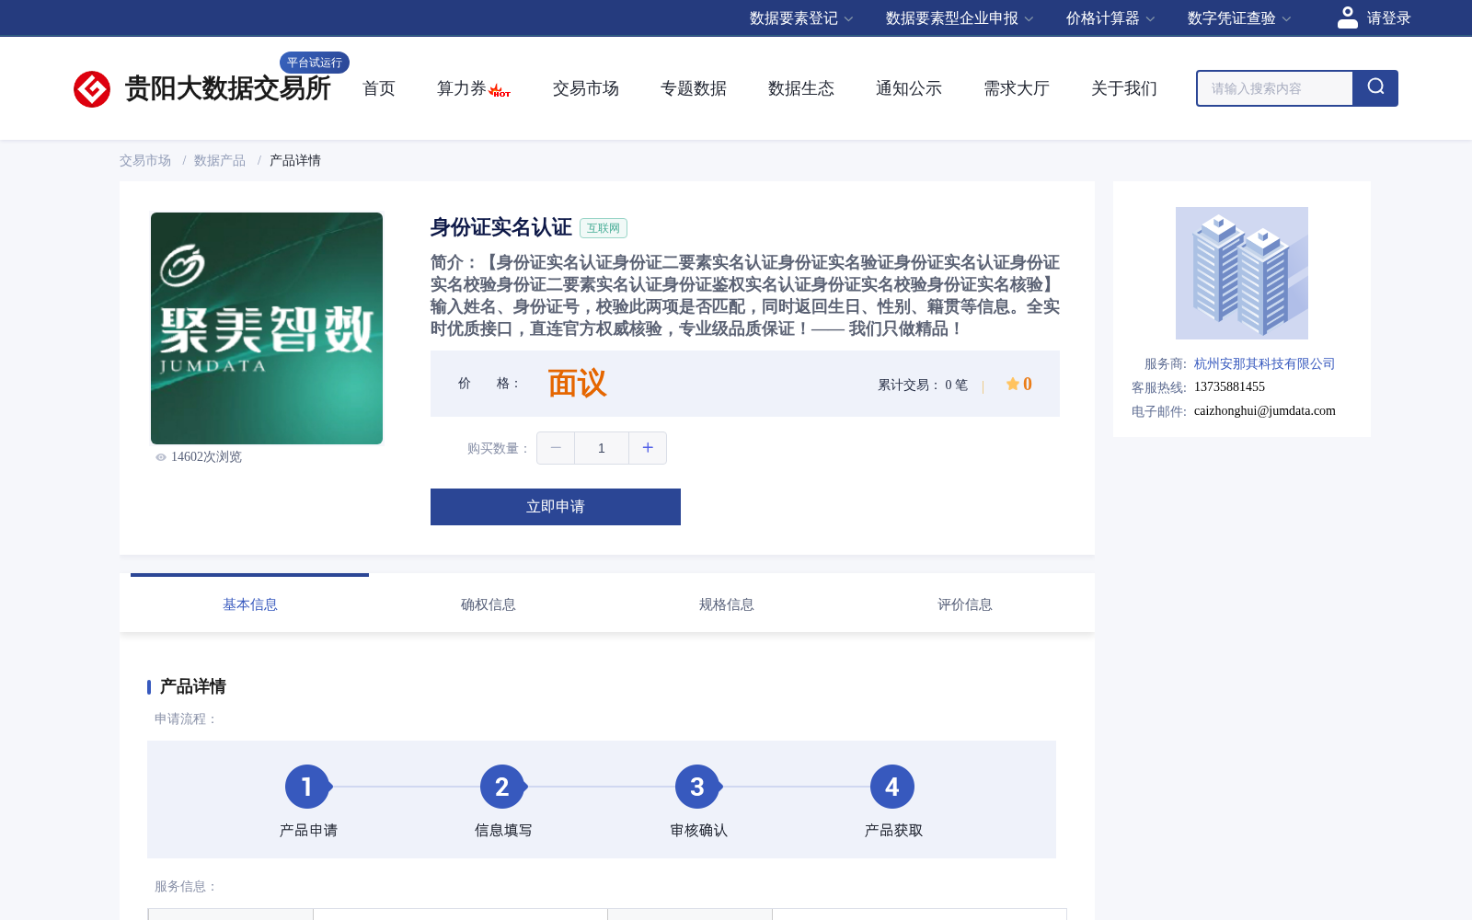
Task: Click 杭州安那其科技有限公司 provider link
Action: [x=1264, y=363]
